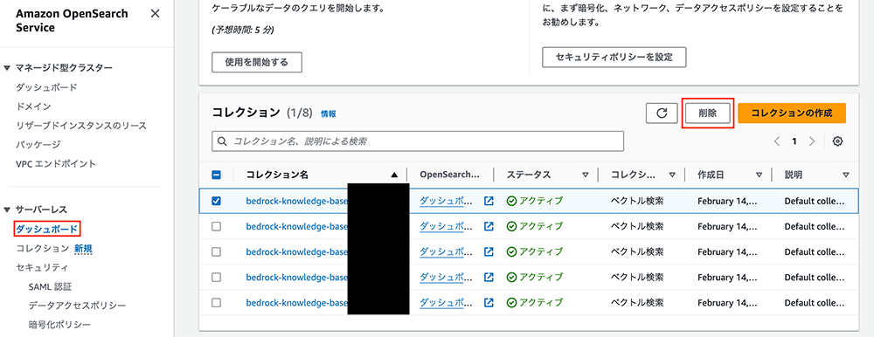The image size is (874, 337).
Task: Open 暗号化ポリシー page
Action: pos(59,325)
